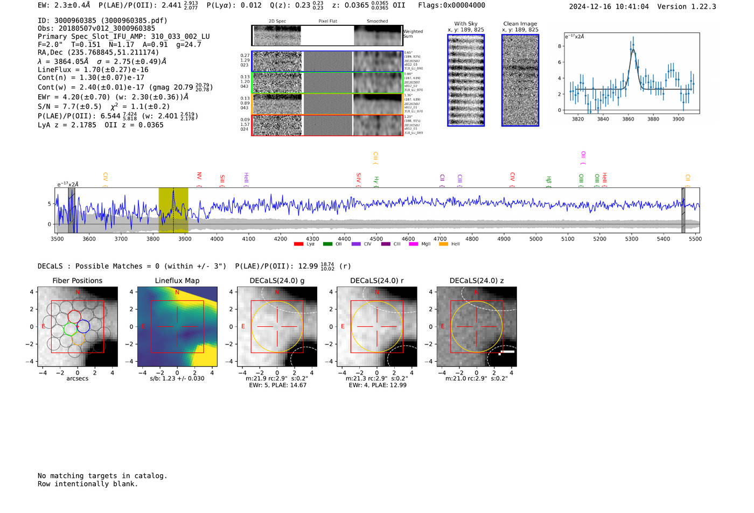This screenshot has height=513, width=754.
Task: Click the 's/b: 1.23 +/- 0.030' caption
Action: click(x=177, y=378)
